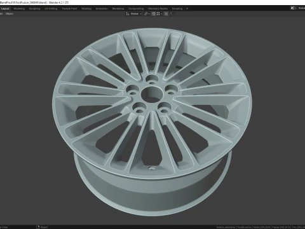Click the Faces count in status bar

[x=281, y=227]
